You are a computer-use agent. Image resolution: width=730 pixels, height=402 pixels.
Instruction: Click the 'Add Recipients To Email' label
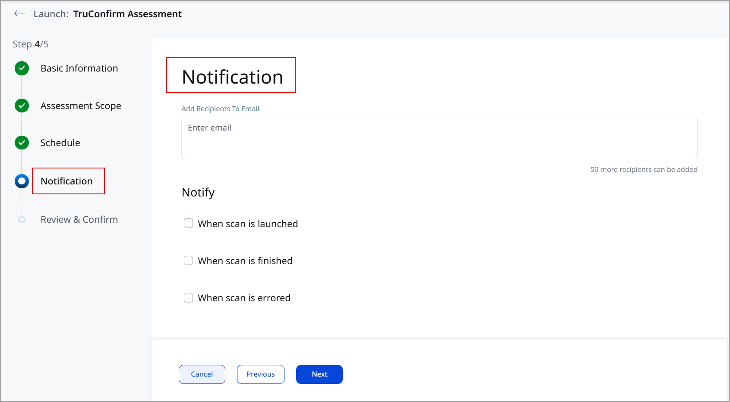click(220, 109)
